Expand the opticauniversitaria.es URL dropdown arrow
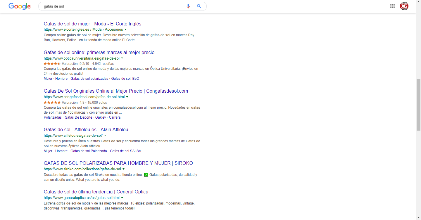This screenshot has height=220, width=421. pos(122,58)
